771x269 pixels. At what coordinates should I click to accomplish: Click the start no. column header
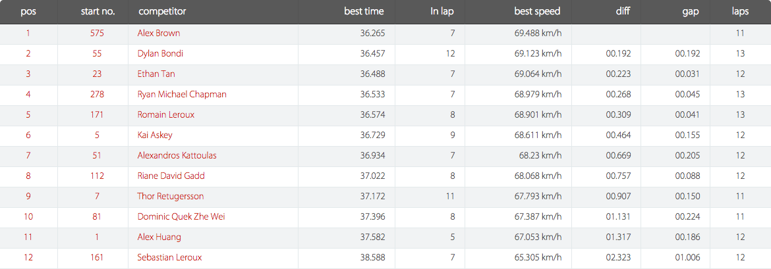98,12
